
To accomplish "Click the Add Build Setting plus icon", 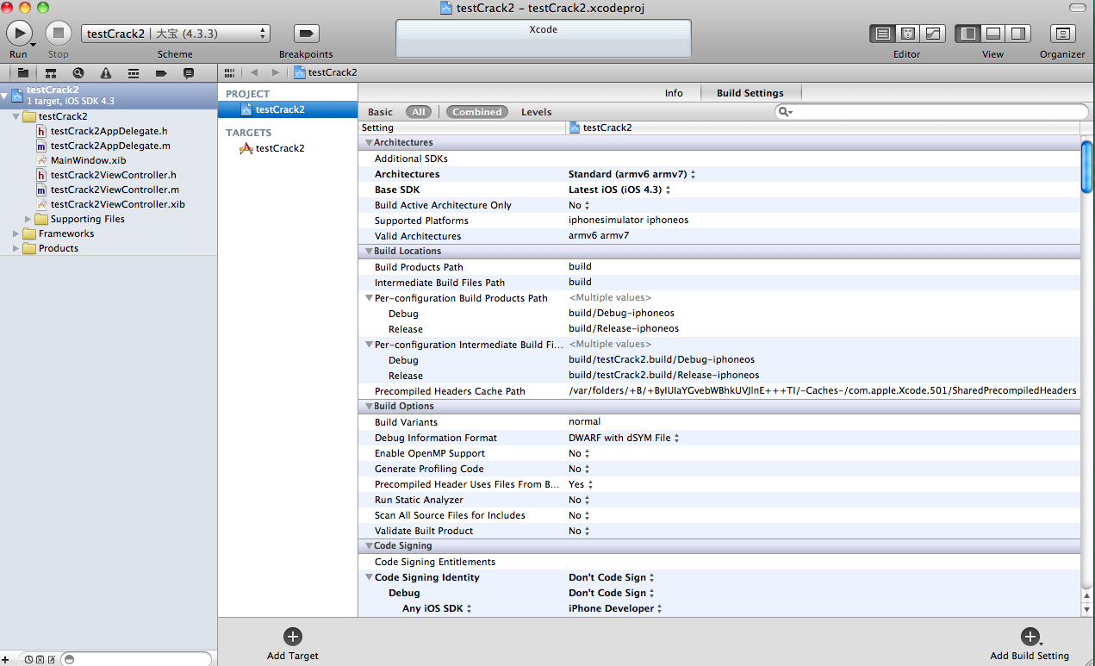I will pos(1030,637).
